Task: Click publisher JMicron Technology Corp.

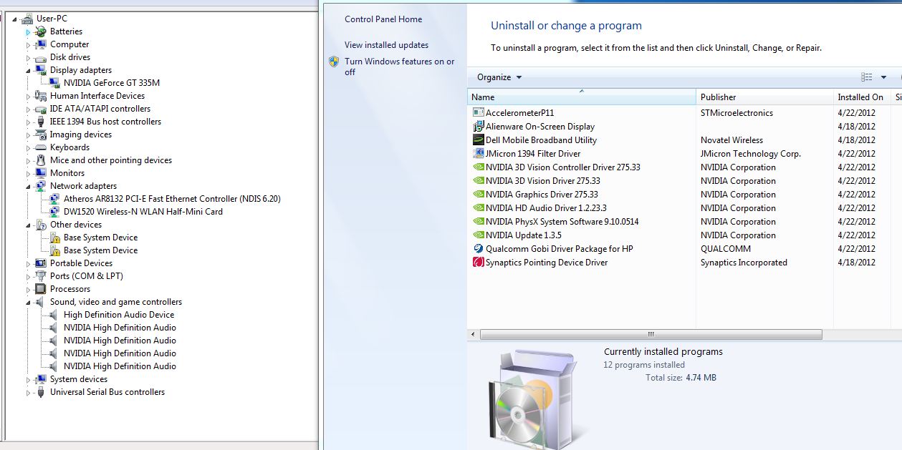Action: pos(751,154)
